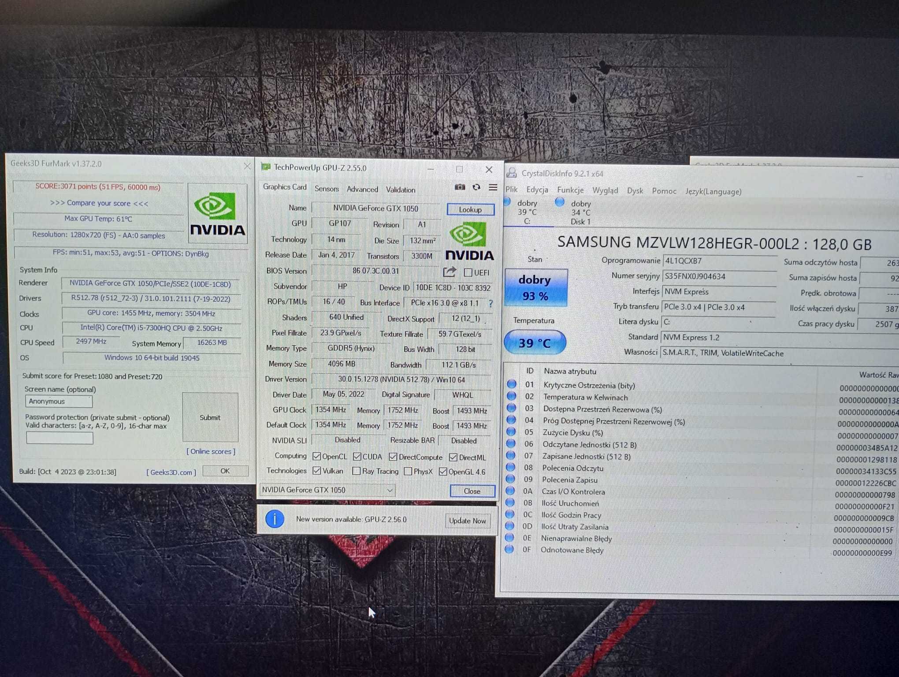
Task: Click the 39 °C temperature box
Action: tap(535, 342)
